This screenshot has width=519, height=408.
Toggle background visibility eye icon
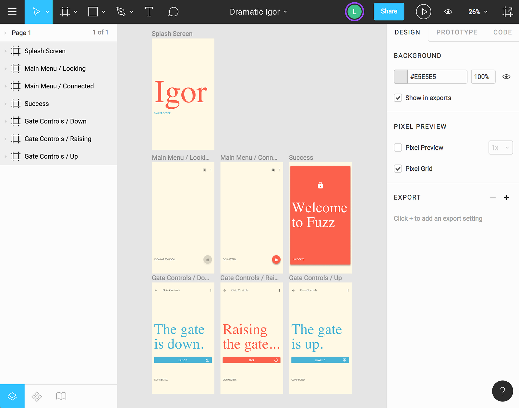(x=506, y=77)
